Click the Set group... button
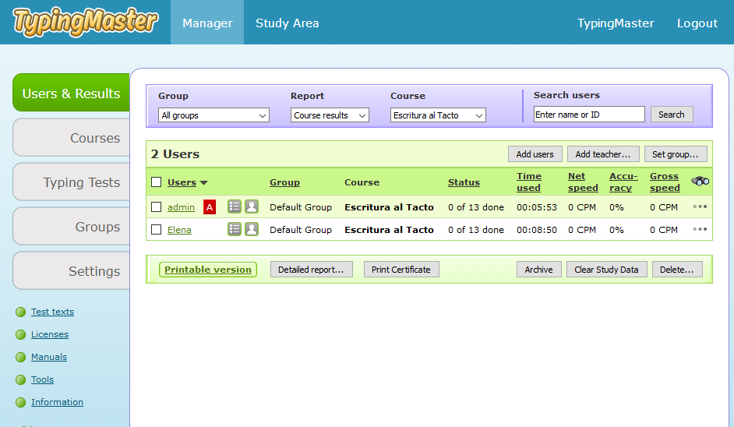 676,154
